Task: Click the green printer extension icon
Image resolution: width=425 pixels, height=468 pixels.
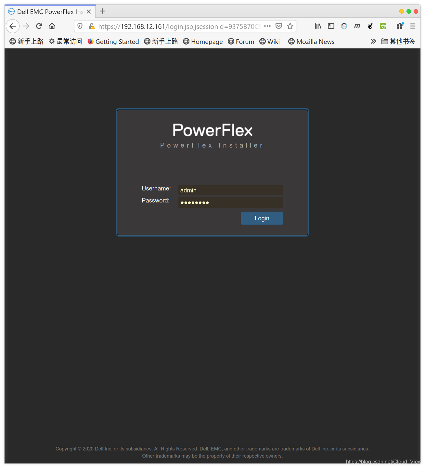Action: coord(383,26)
